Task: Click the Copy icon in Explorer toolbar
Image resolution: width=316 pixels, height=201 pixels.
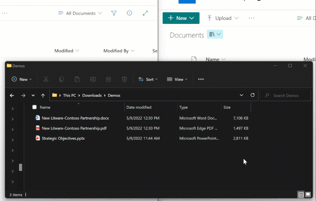Action: 61,79
